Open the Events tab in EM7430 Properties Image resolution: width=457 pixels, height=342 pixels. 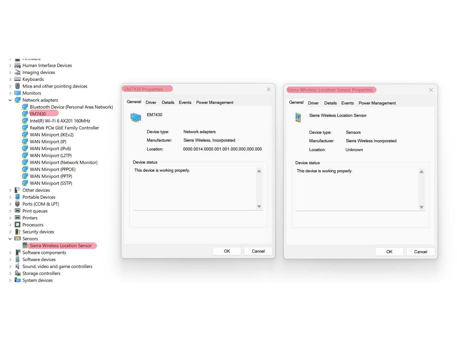(185, 102)
